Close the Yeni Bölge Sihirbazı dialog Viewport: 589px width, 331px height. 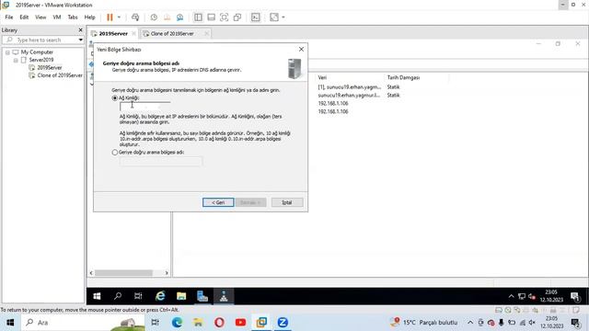(301, 49)
